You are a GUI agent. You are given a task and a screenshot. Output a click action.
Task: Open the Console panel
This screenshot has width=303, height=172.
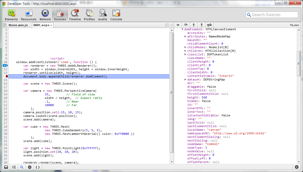(x=116, y=15)
